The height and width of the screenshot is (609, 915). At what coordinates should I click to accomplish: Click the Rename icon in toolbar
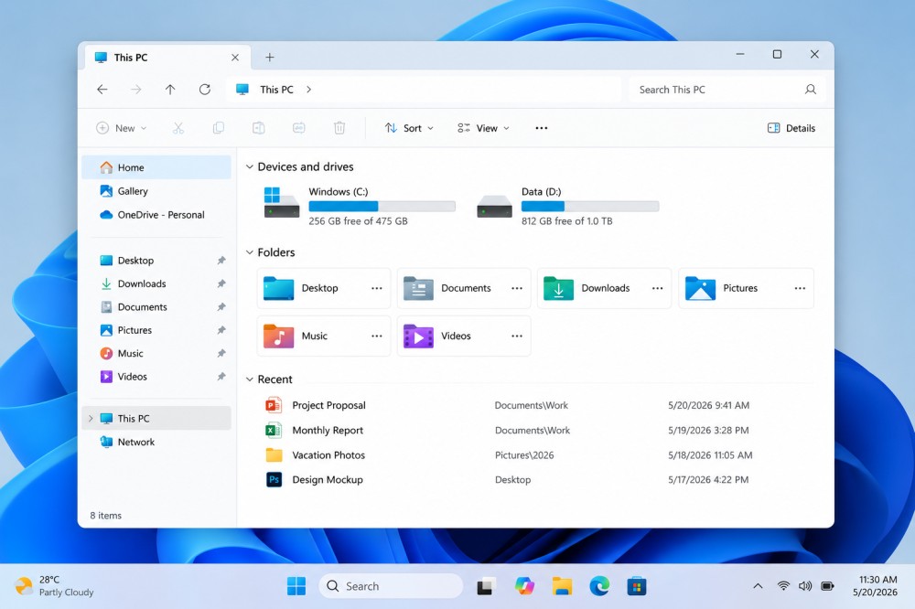[x=299, y=128]
